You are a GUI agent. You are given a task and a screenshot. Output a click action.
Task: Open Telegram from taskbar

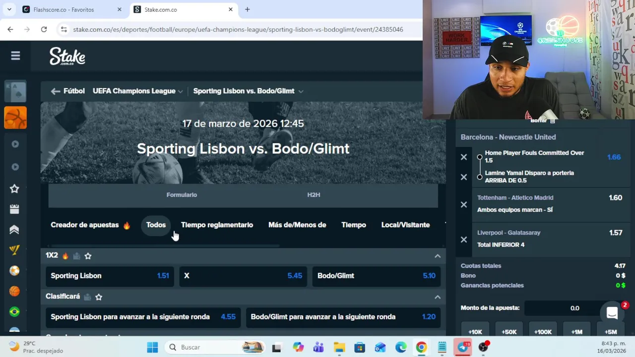pyautogui.click(x=463, y=347)
